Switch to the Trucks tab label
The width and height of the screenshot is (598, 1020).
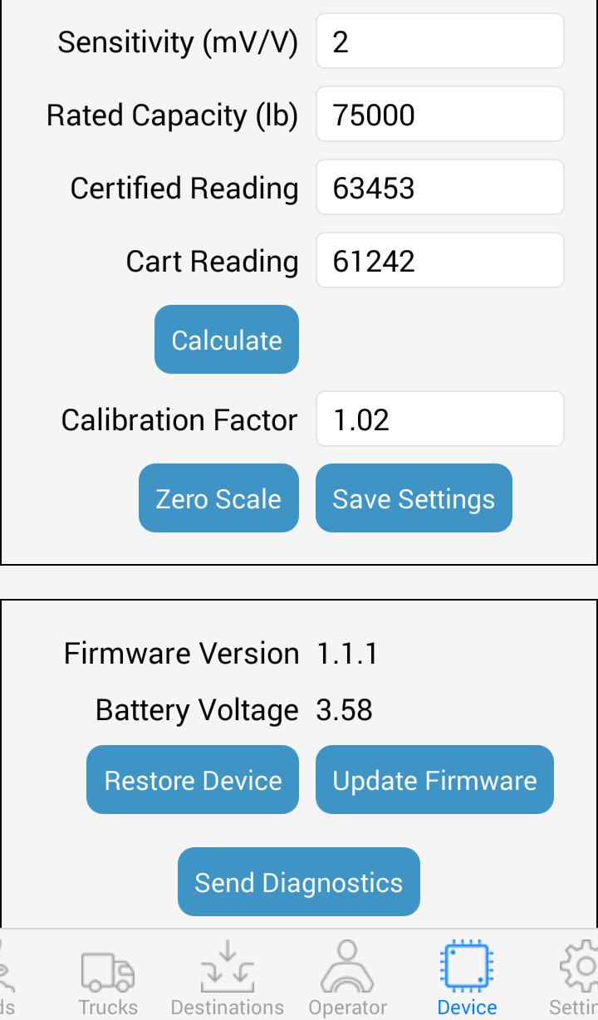108,1007
